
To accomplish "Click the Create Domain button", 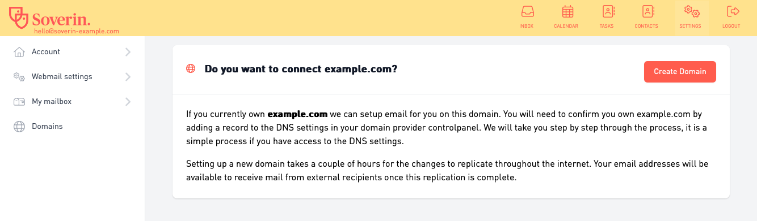I will click(x=680, y=72).
